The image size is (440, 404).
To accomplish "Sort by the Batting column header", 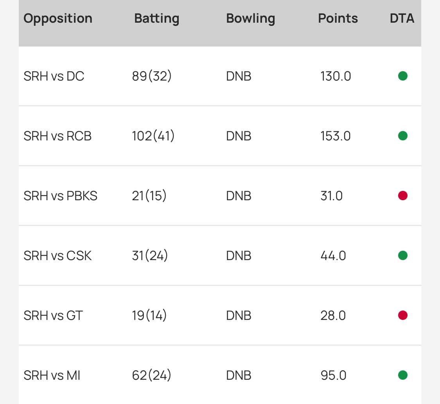I will [156, 18].
